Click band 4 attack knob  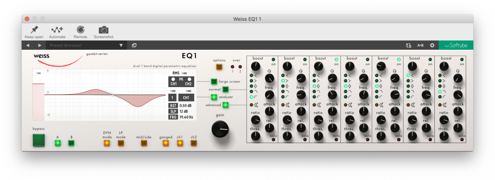click(x=363, y=111)
